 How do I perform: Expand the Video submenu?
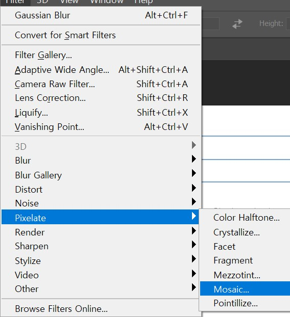pyautogui.click(x=100, y=275)
